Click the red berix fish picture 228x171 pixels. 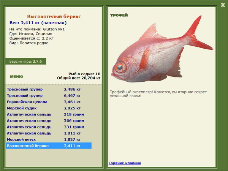coord(162,49)
